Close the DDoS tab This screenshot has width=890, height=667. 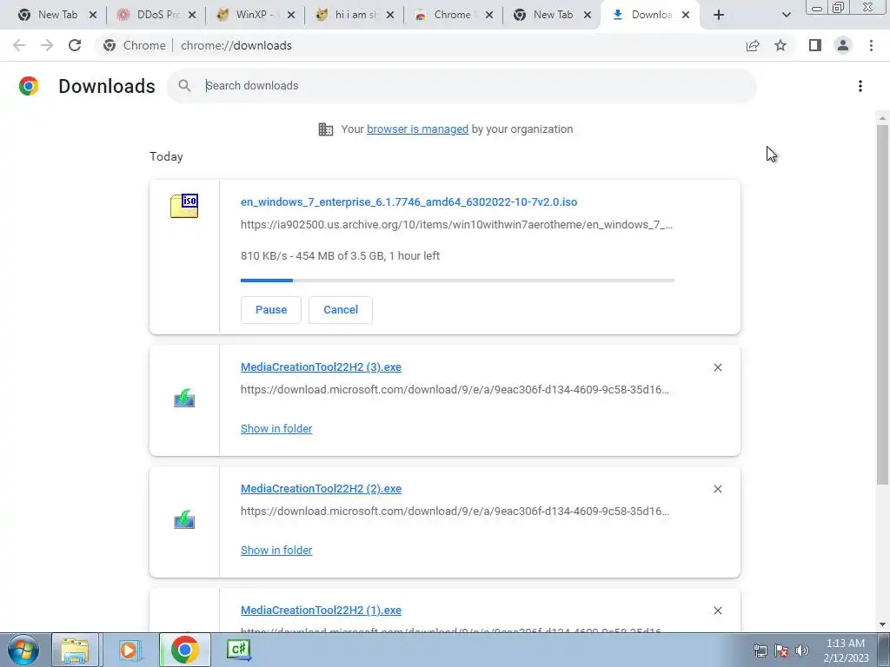tap(192, 15)
